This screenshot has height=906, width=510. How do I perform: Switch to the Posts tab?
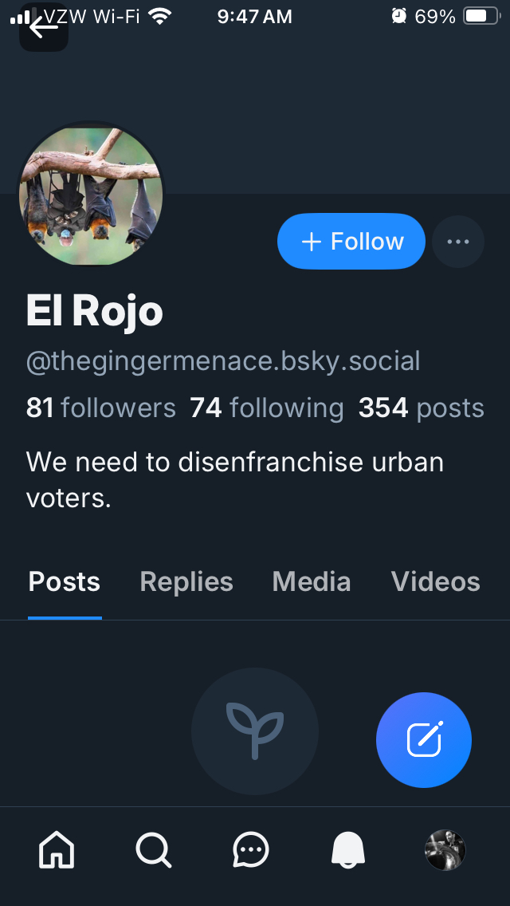coord(65,582)
